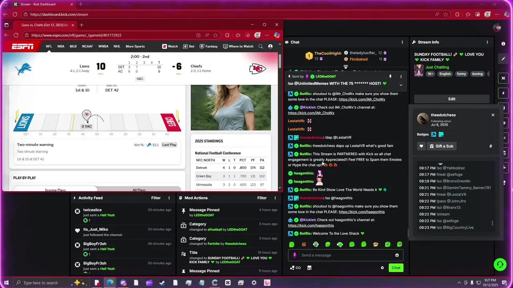Select the Stream - Kick Dashboard tab

point(43,4)
